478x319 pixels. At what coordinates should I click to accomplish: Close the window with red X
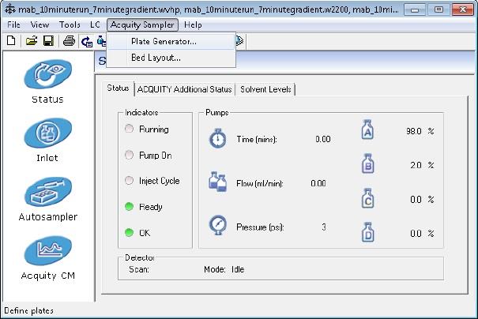[x=462, y=9]
